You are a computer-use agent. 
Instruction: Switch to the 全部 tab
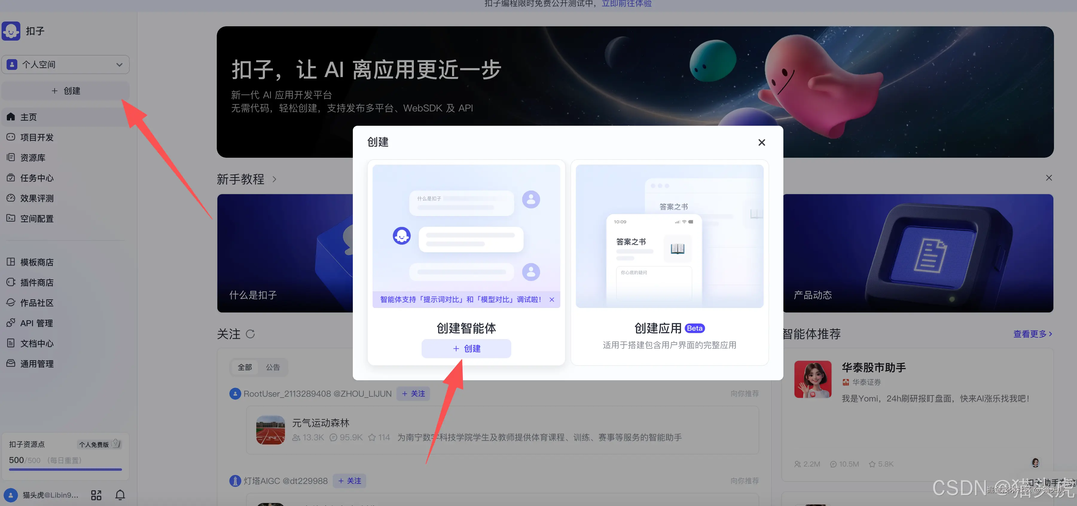click(245, 367)
